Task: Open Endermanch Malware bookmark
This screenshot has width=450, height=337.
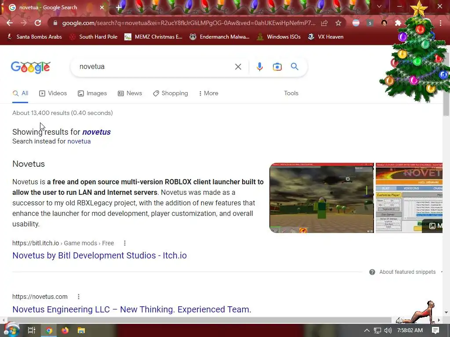Action: (x=220, y=37)
